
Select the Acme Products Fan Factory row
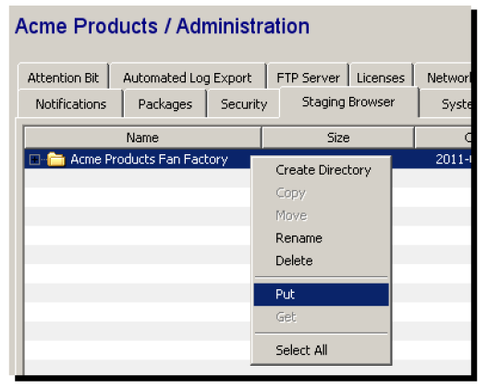point(248,159)
